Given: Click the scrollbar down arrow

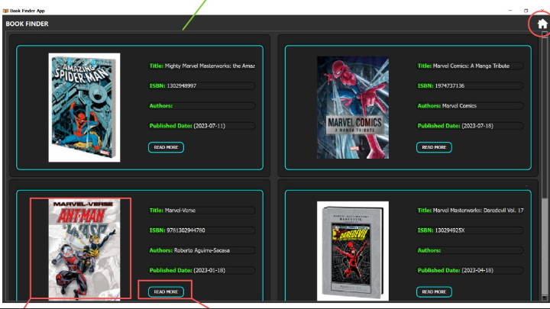Looking at the screenshot, I should tap(545, 298).
